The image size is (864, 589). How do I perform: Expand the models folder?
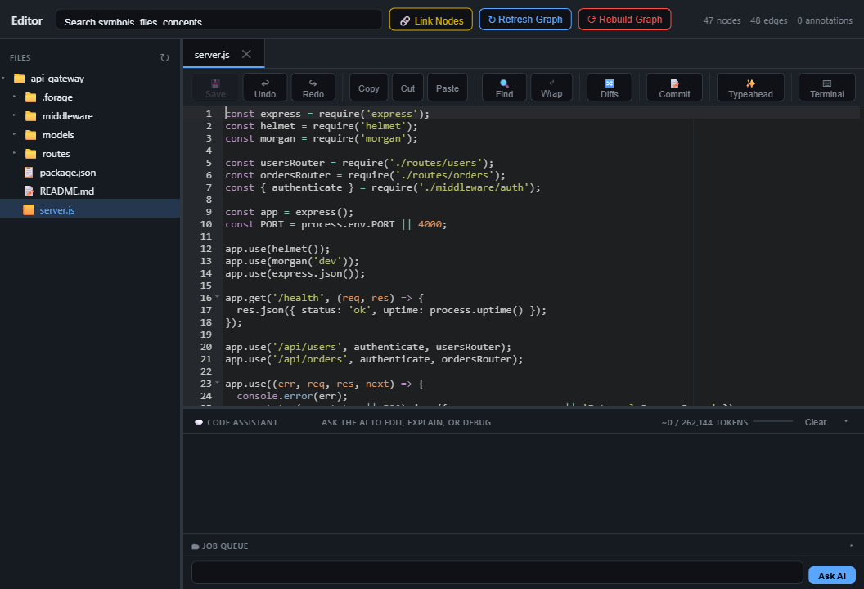tap(15, 134)
